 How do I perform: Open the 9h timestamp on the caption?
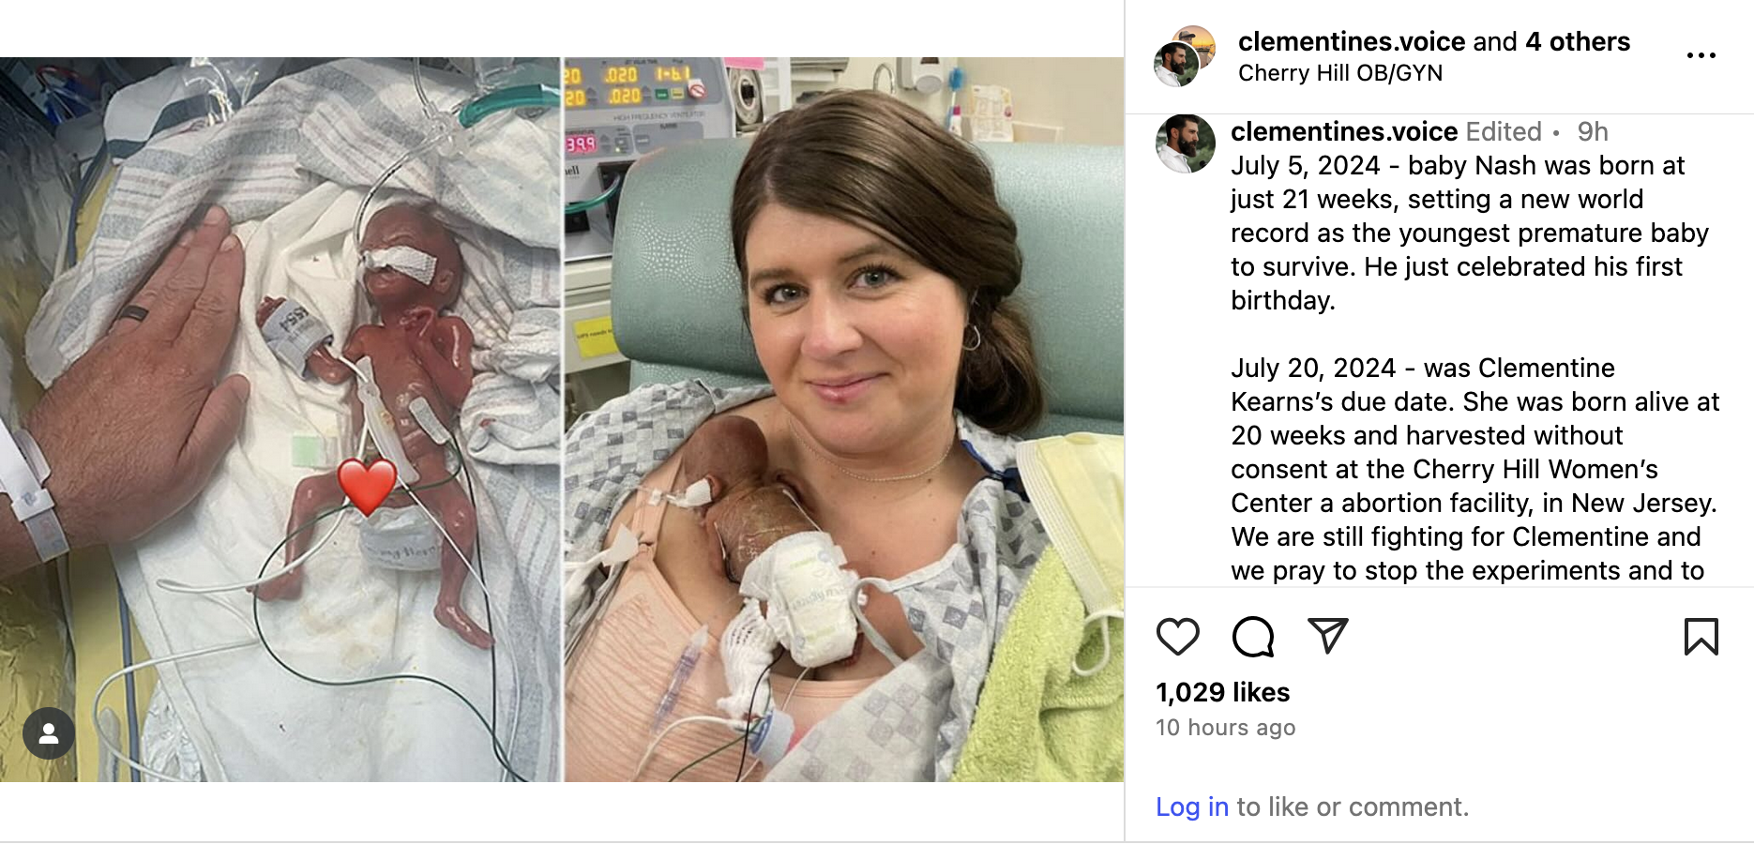pos(1593,131)
